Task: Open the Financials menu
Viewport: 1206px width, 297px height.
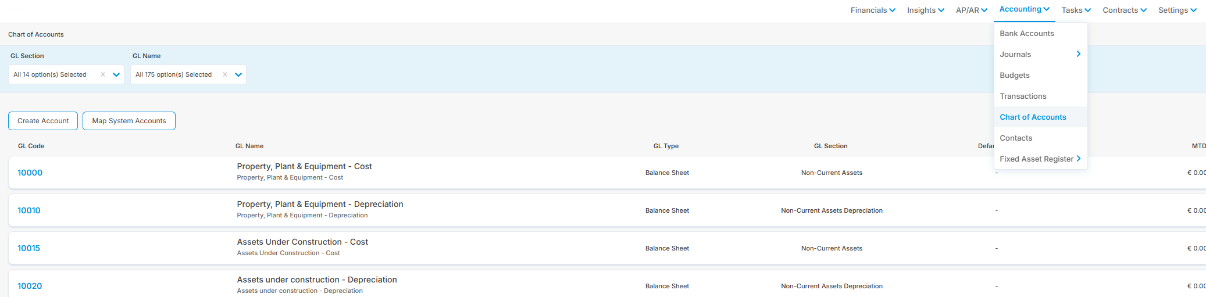Action: point(873,10)
